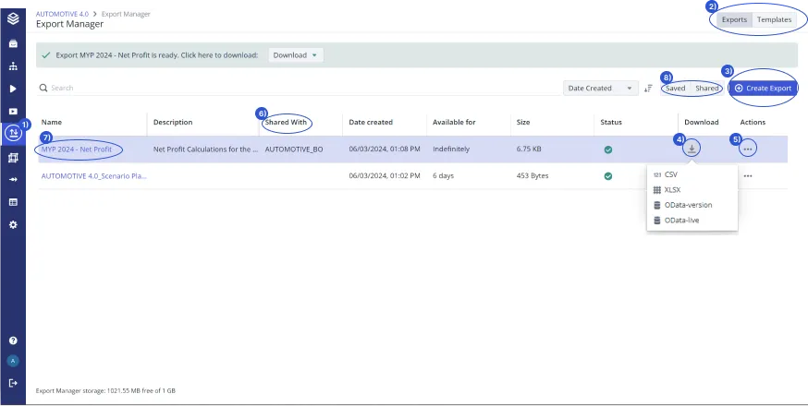Click the stacked layers logo icon

point(13,19)
